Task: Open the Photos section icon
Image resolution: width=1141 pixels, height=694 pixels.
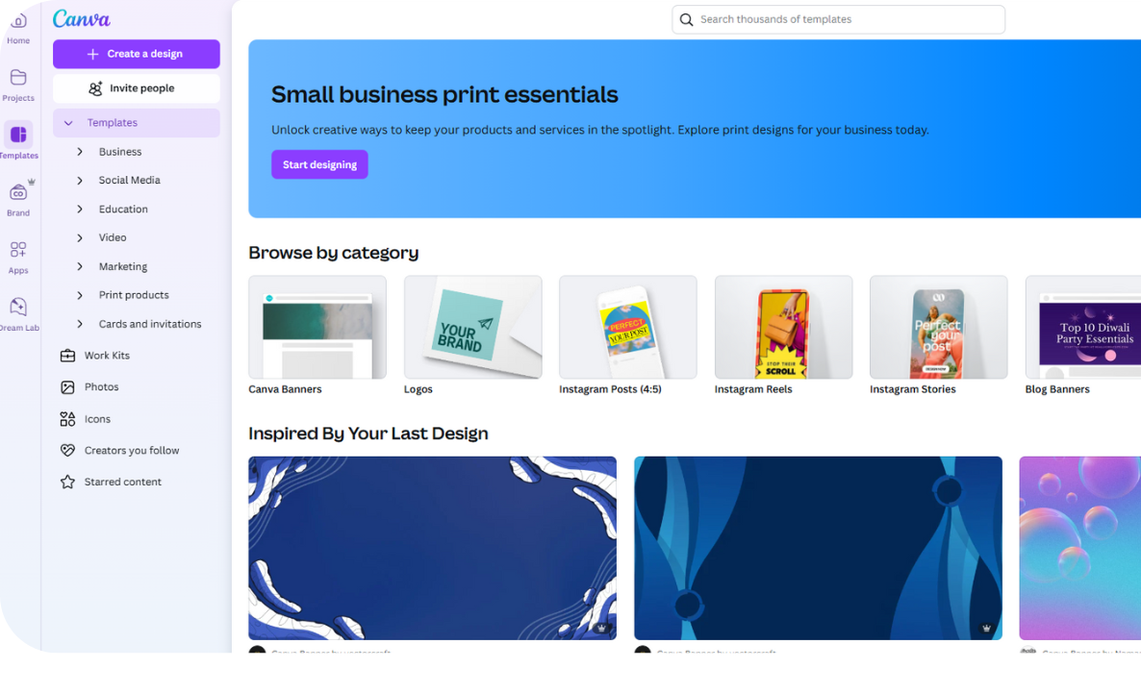Action: 67,387
